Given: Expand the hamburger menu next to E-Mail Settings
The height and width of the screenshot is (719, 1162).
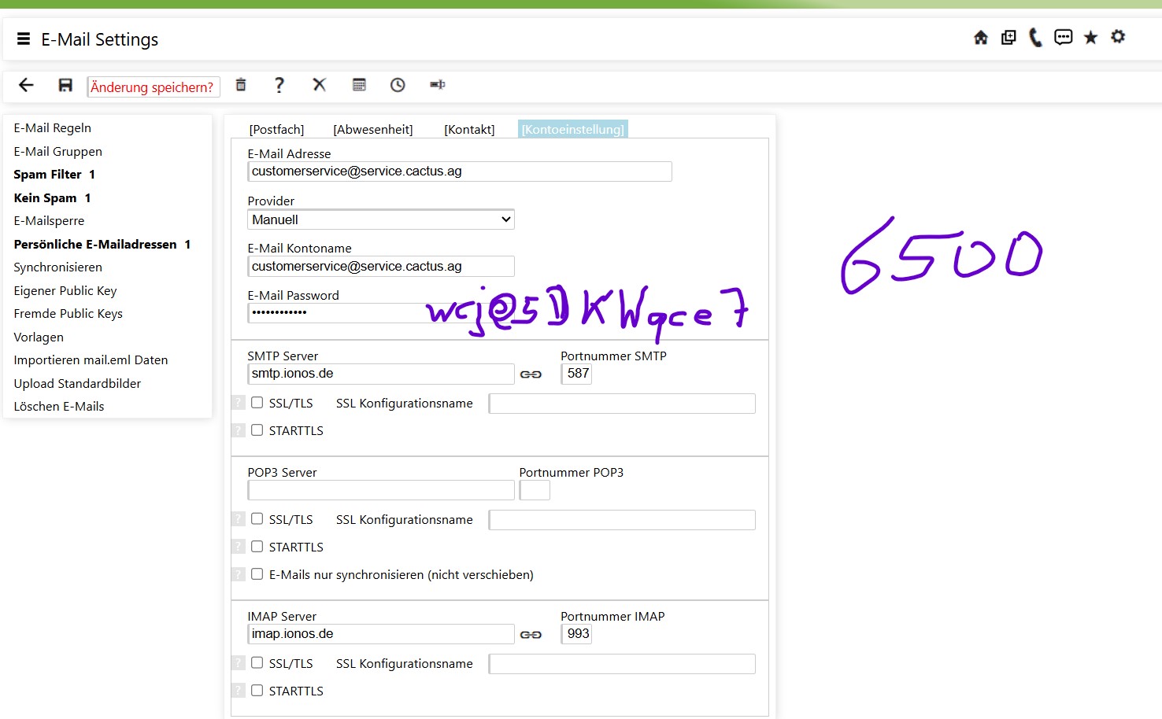Looking at the screenshot, I should pos(24,39).
